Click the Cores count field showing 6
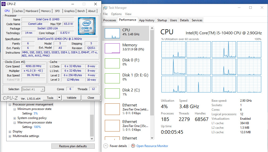268x152 pixels. (x=70, y=89)
